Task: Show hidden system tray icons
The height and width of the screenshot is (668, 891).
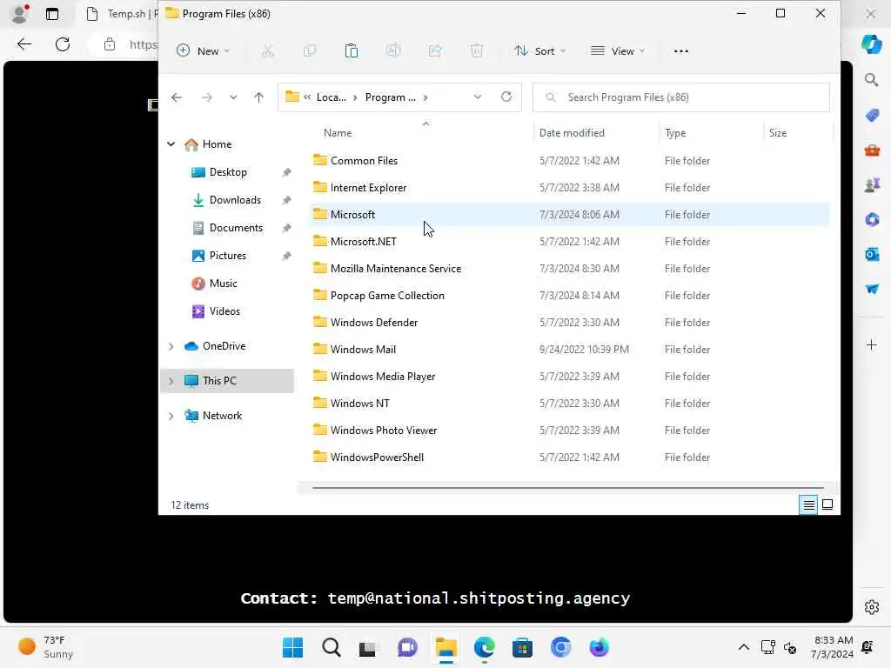Action: tap(743, 647)
